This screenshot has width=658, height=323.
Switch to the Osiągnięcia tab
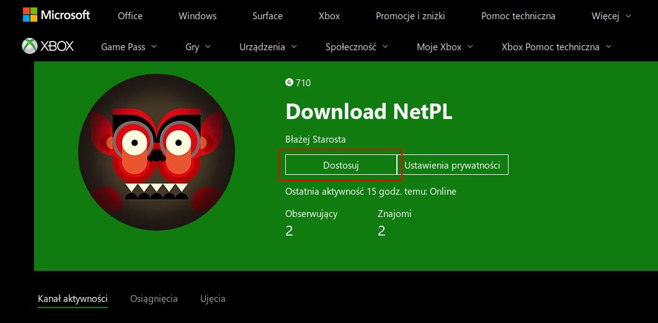(x=154, y=299)
